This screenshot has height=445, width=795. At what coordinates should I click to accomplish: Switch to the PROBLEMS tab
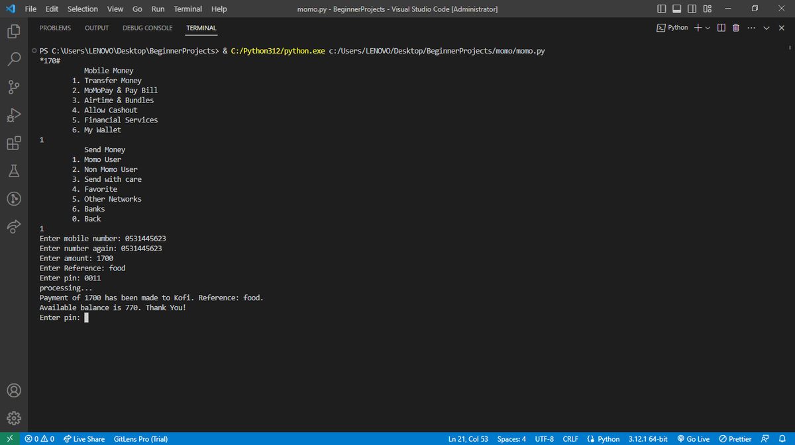56,28
